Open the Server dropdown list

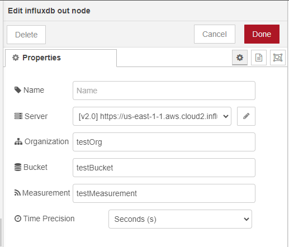coord(152,116)
